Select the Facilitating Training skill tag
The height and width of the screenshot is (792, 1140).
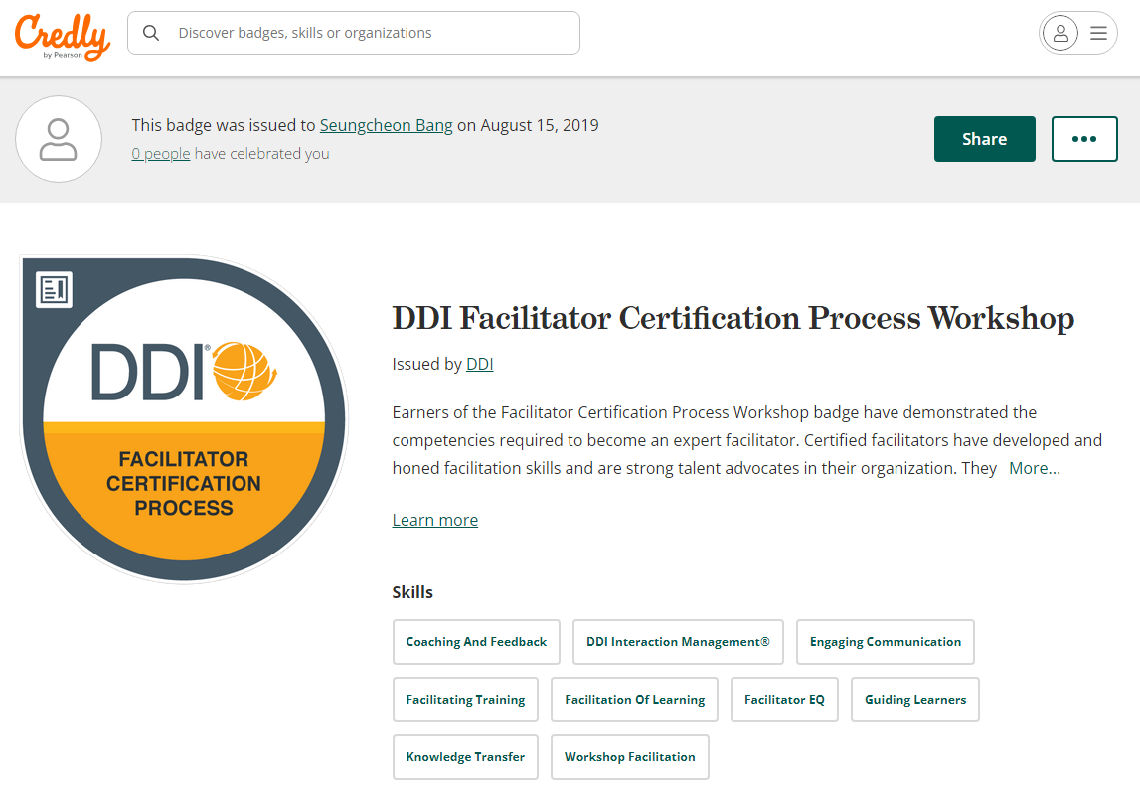point(465,699)
